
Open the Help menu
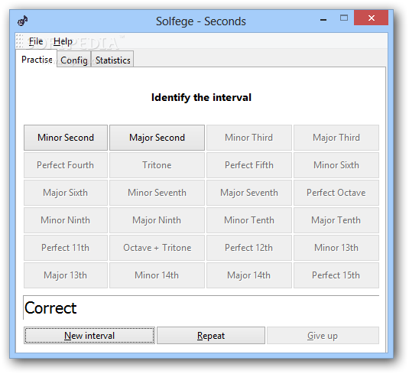click(x=63, y=41)
